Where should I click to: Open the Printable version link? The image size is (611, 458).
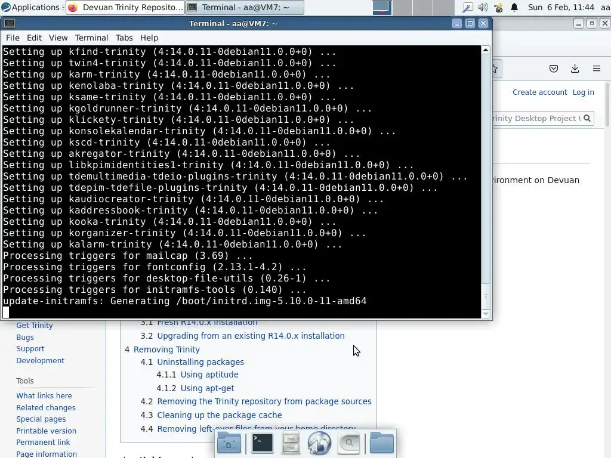coord(47,431)
